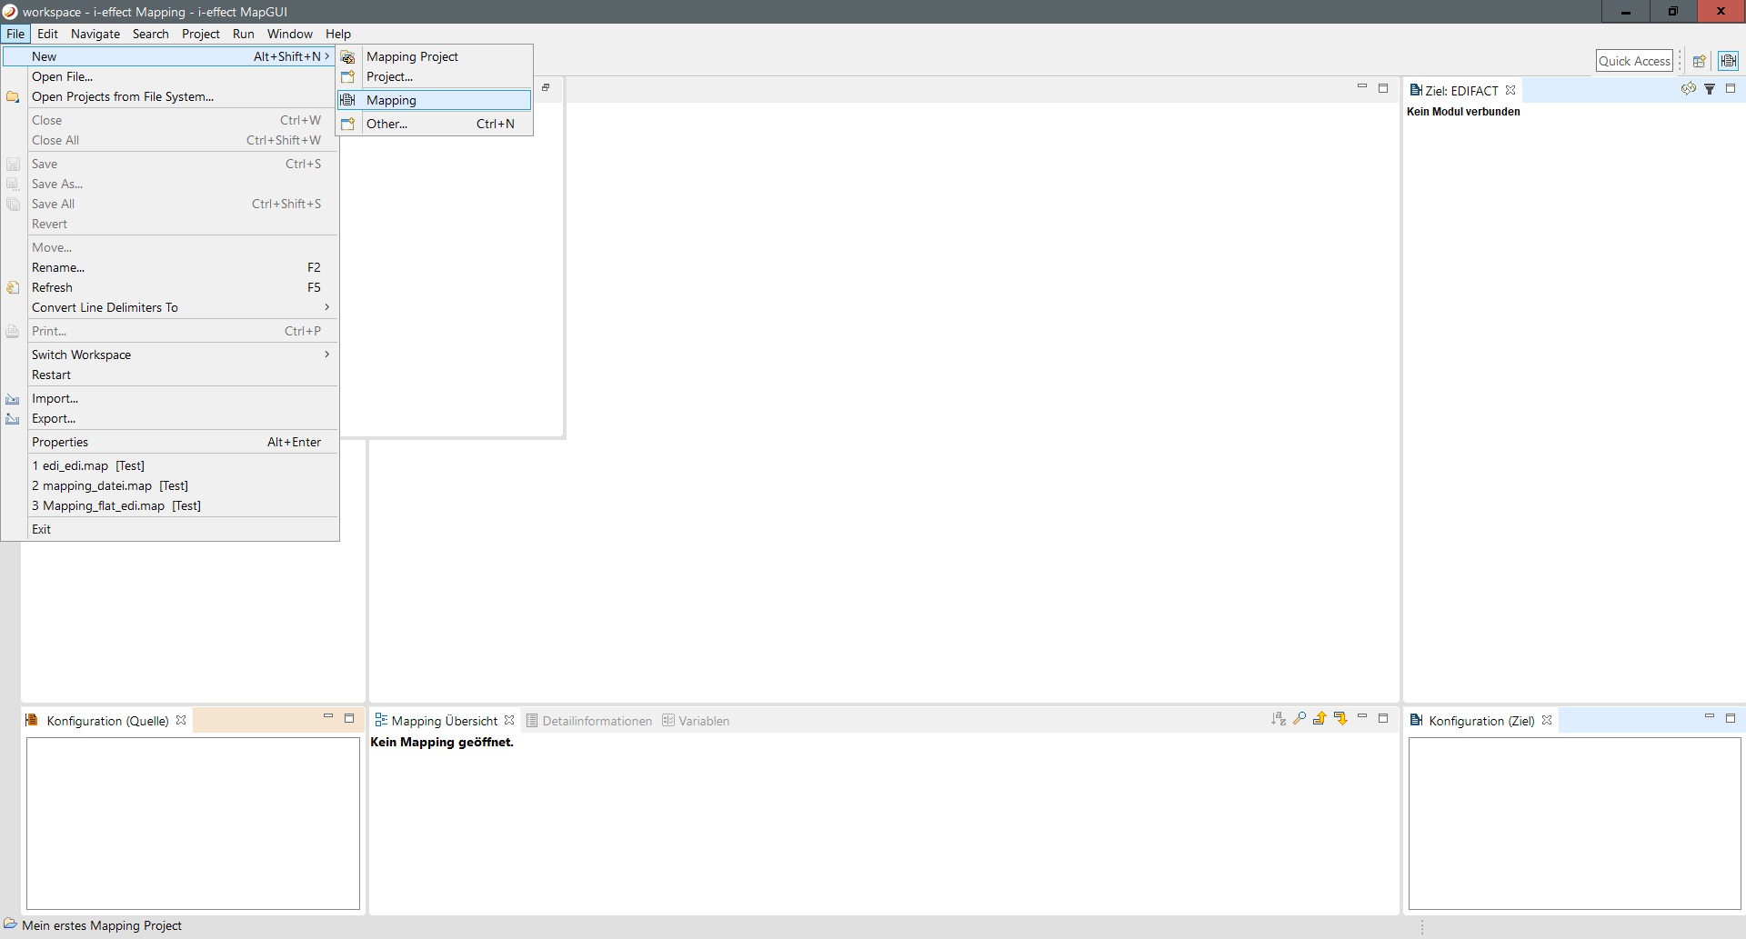This screenshot has width=1746, height=939.
Task: Click the filter funnel icon in the Ziel panel
Action: [1710, 89]
